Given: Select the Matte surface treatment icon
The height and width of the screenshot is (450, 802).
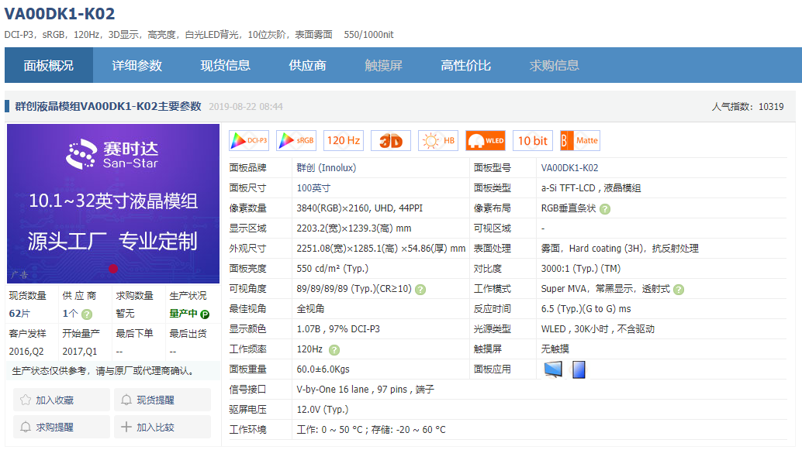Looking at the screenshot, I should (x=579, y=140).
